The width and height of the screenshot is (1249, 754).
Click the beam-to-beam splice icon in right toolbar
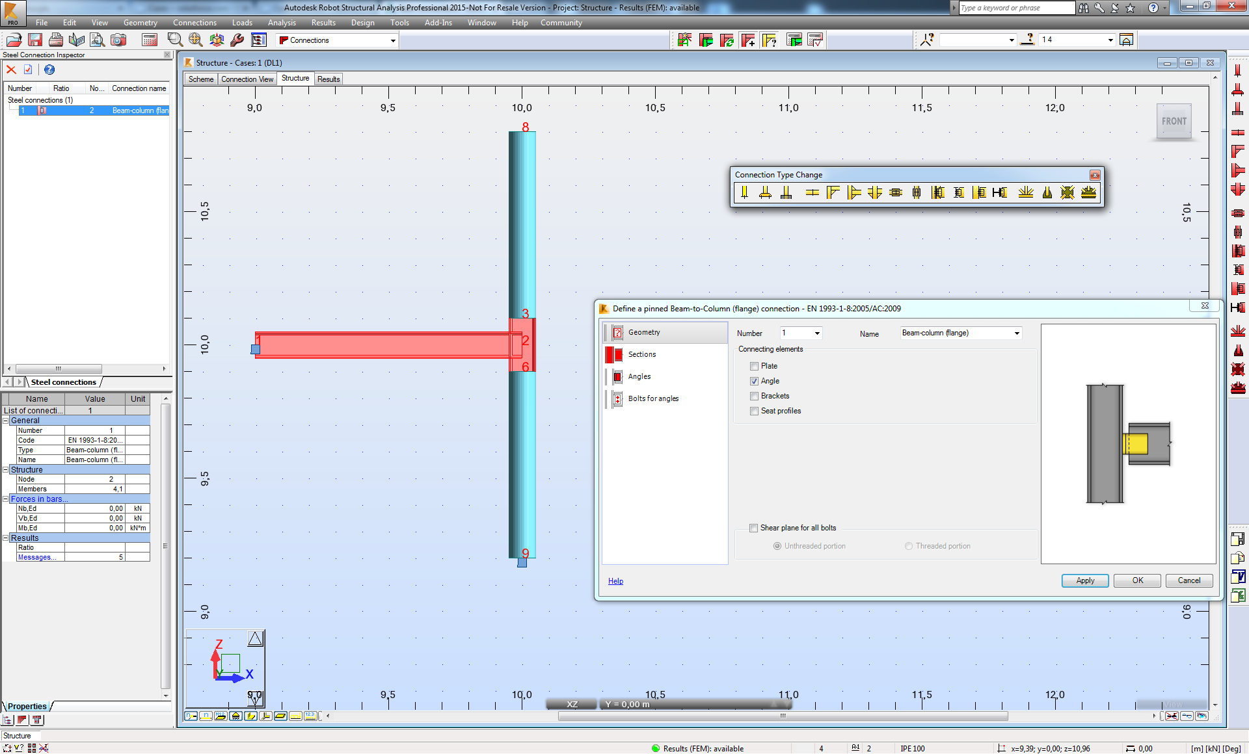pyautogui.click(x=1238, y=132)
